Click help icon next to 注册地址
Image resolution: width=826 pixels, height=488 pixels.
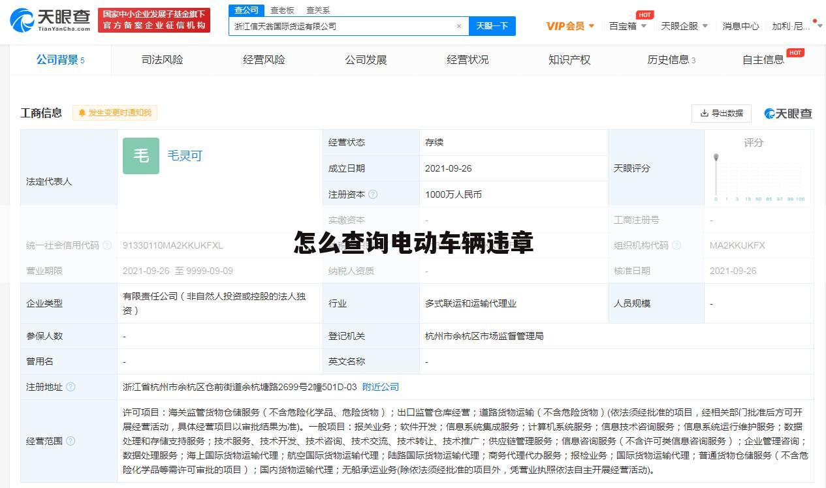tap(71, 387)
